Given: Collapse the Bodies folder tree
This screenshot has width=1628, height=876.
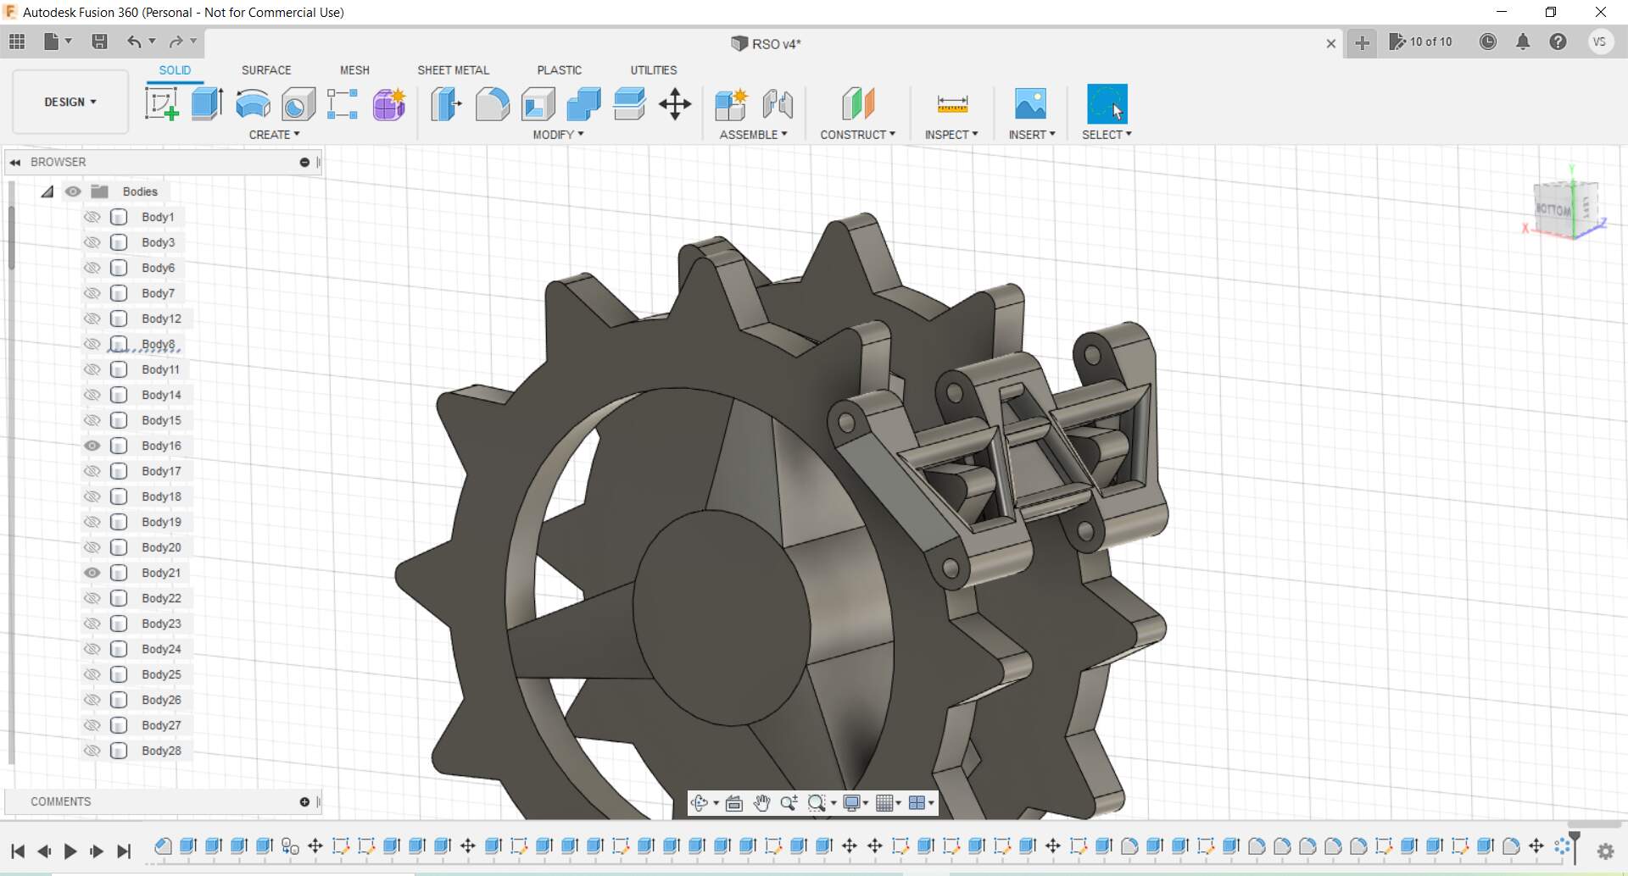Looking at the screenshot, I should [47, 191].
